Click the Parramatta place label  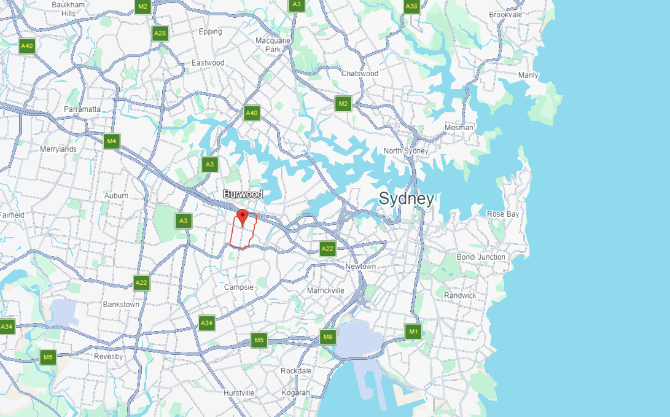tap(82, 109)
